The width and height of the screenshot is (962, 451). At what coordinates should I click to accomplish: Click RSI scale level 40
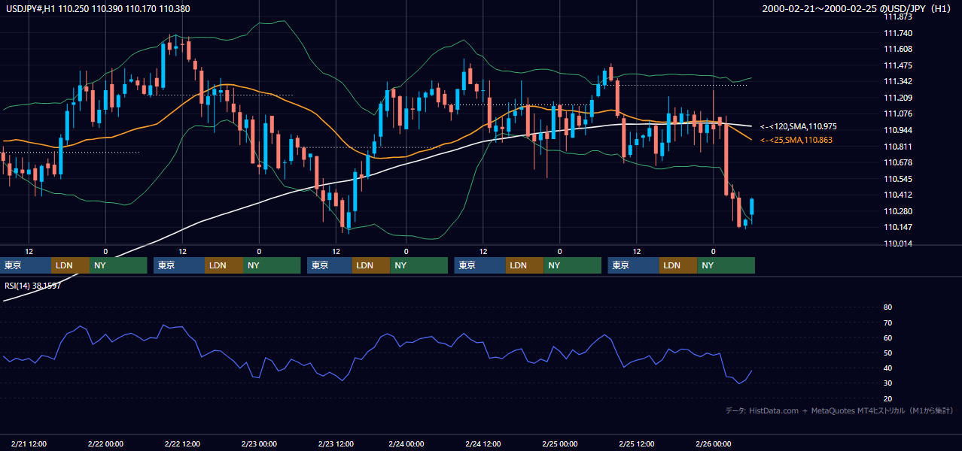(x=887, y=368)
